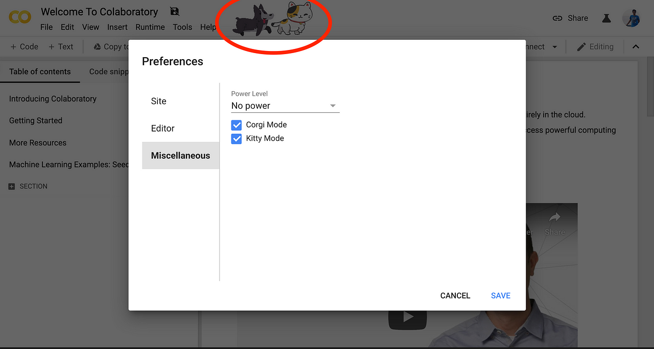Screen dimensions: 654x349
Task: Go to Introducing Colaboratory section
Action: point(53,99)
